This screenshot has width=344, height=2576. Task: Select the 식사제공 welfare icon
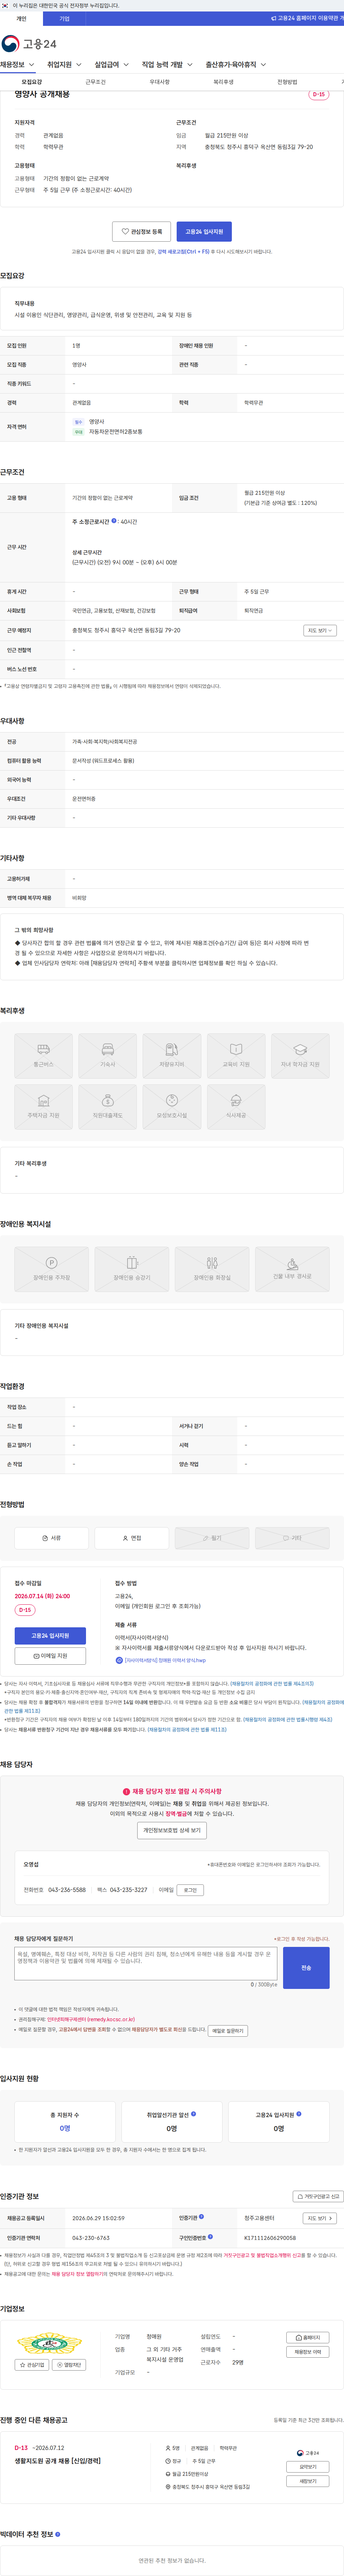pyautogui.click(x=236, y=1107)
